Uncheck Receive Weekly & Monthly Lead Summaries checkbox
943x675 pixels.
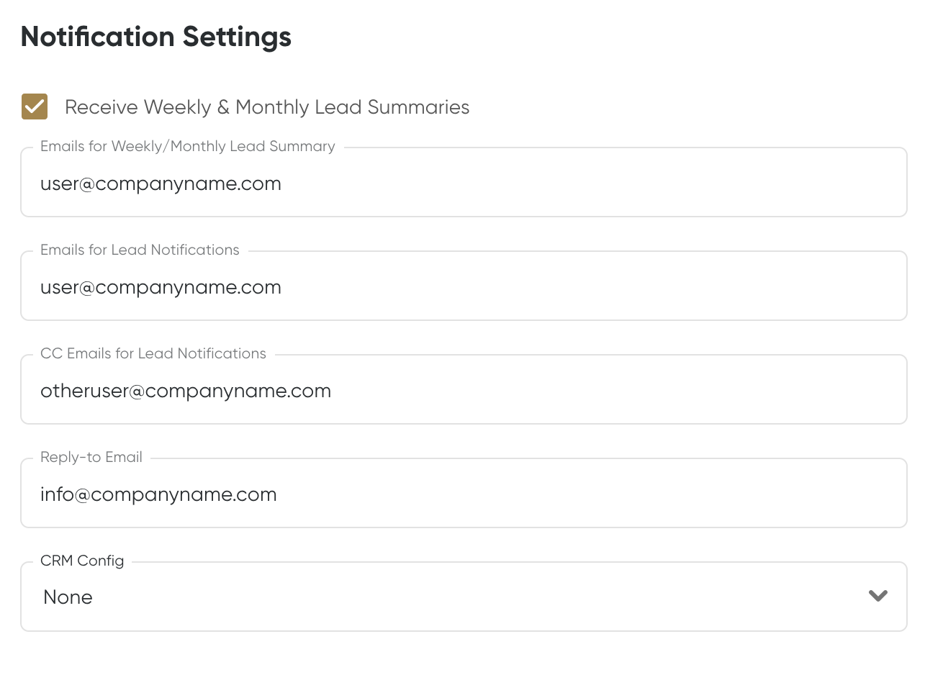point(35,107)
